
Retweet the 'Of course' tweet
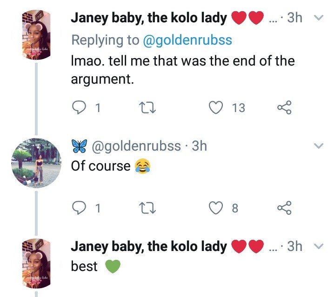coord(147,208)
